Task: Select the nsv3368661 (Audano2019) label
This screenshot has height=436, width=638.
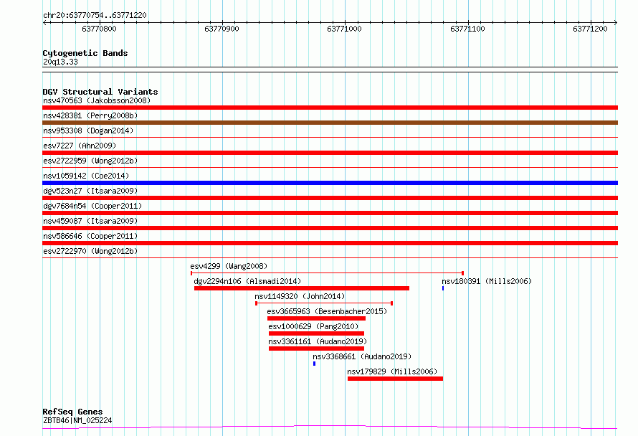Action: [362, 356]
